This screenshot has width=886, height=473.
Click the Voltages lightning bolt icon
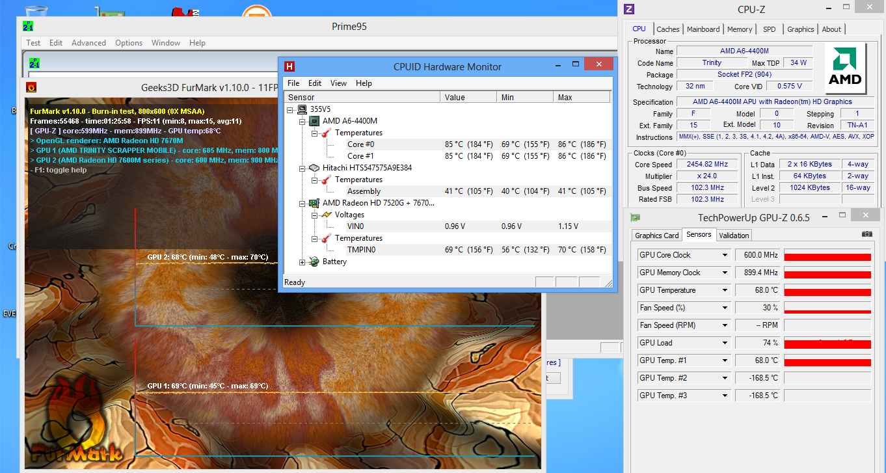tap(326, 215)
